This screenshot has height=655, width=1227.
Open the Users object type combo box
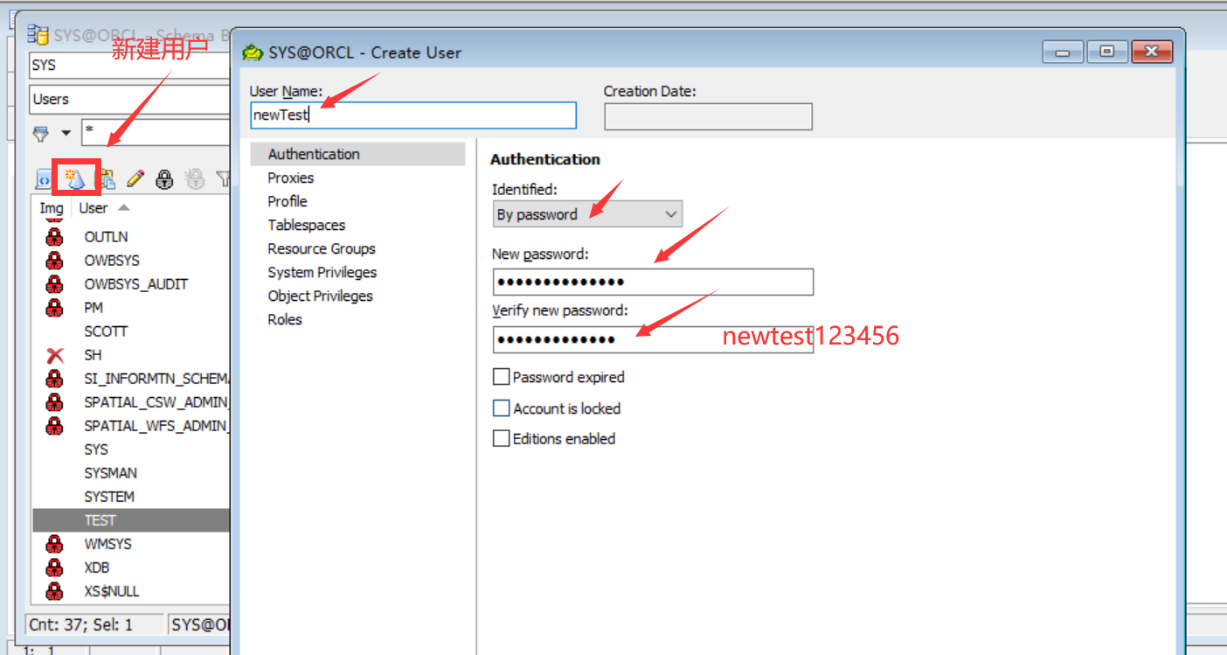[x=129, y=99]
